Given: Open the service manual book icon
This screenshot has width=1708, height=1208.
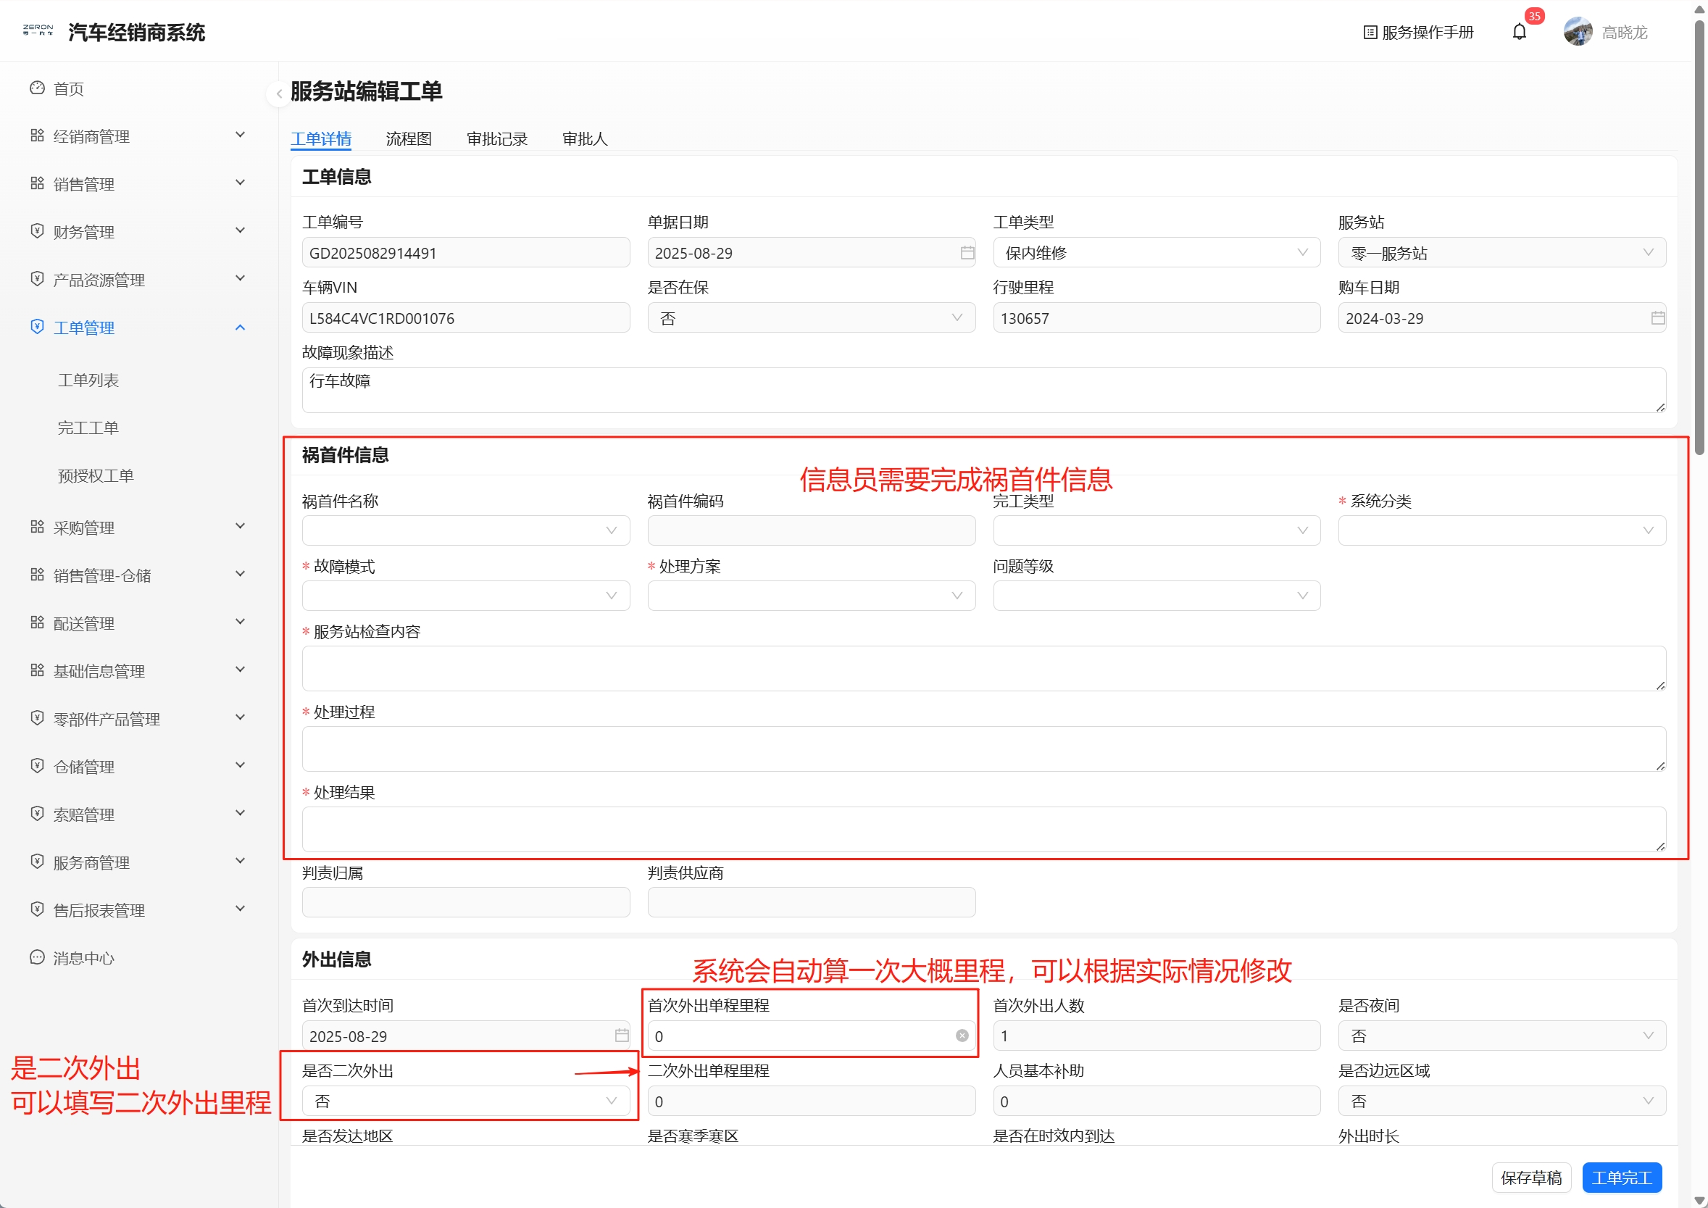Looking at the screenshot, I should 1370,32.
